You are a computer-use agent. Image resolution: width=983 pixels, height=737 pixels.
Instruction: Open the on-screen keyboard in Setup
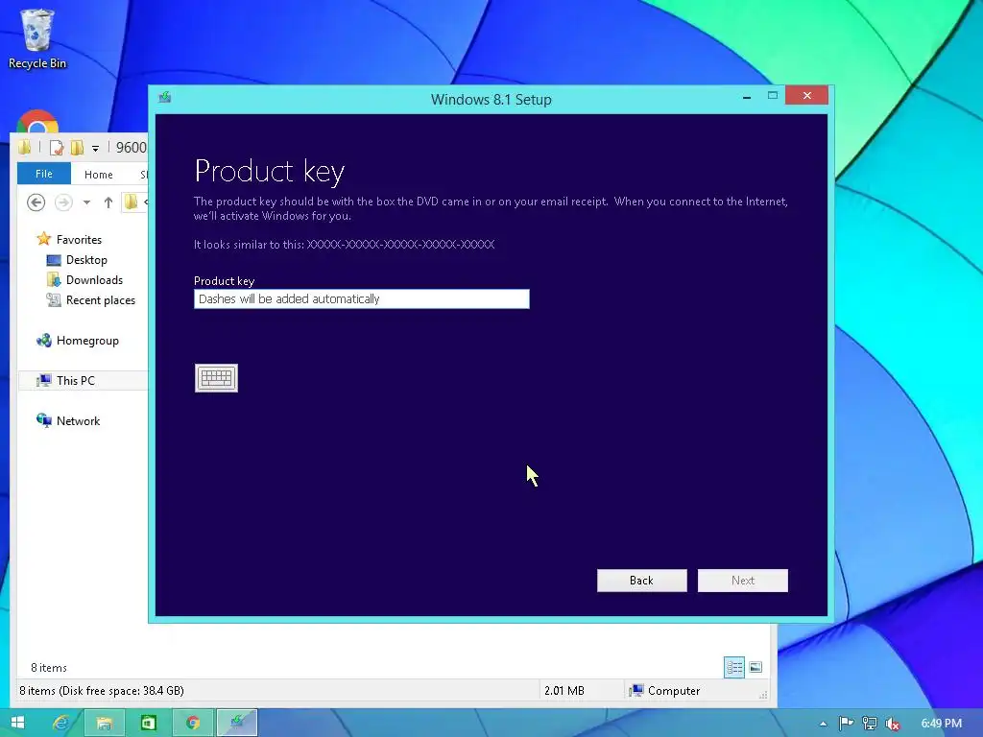(216, 378)
